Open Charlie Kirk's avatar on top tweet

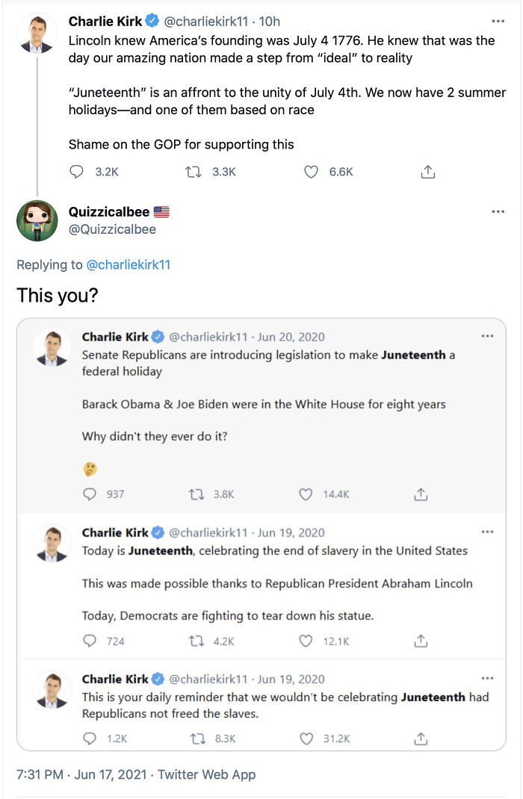pyautogui.click(x=37, y=33)
